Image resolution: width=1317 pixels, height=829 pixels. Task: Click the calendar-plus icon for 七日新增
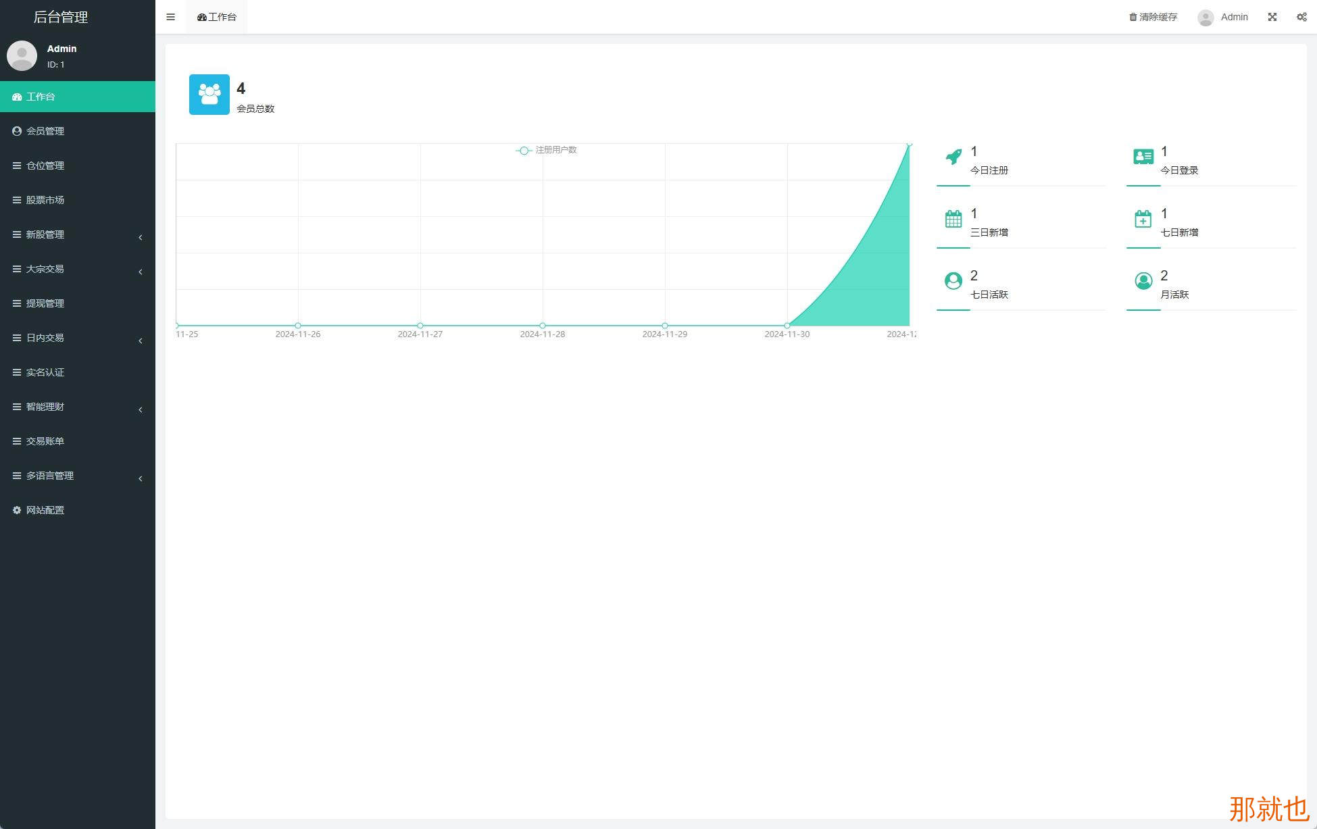pyautogui.click(x=1143, y=220)
